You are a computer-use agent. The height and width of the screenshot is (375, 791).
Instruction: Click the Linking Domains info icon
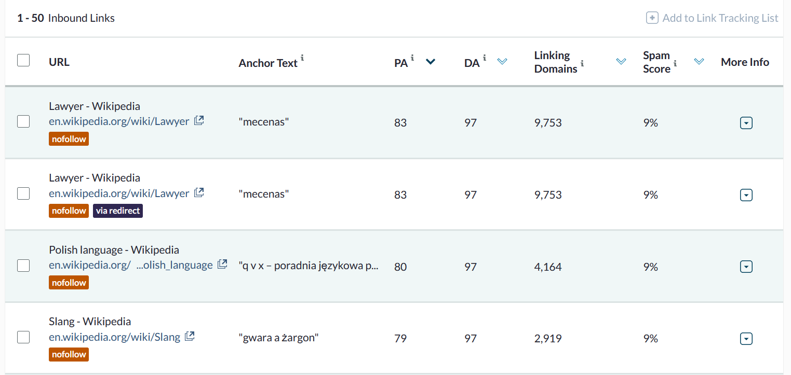[582, 64]
